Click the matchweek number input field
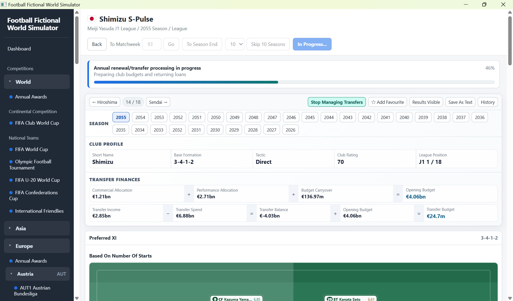The width and height of the screenshot is (513, 301). [x=152, y=44]
